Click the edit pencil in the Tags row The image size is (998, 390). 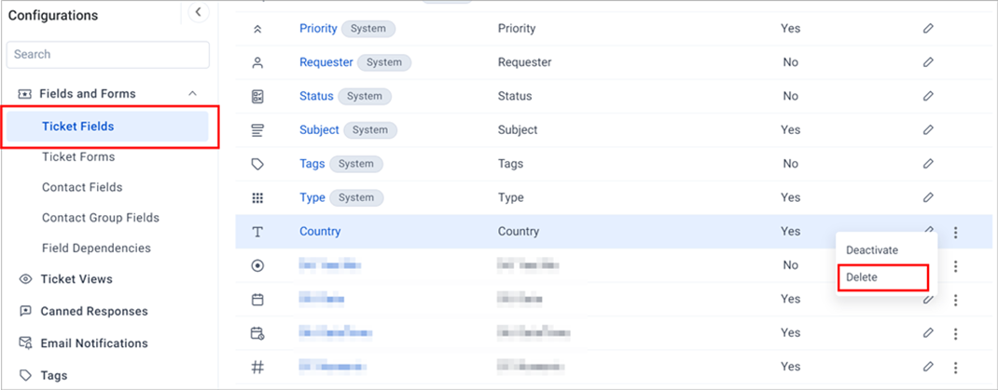click(x=928, y=164)
